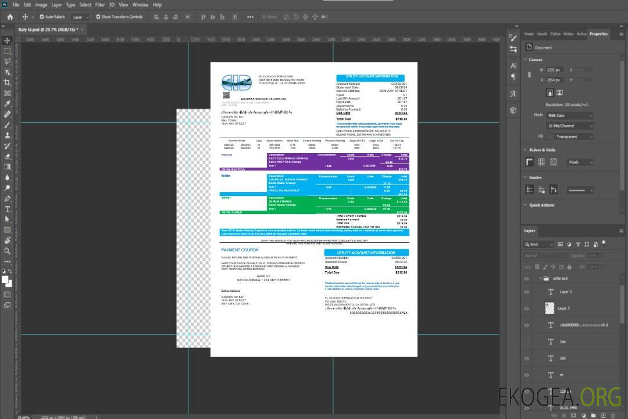Select the Zoom magnifier tool
This screenshot has height=419, width=628.
[x=7, y=251]
